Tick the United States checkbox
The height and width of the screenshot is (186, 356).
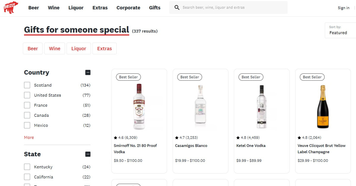[x=27, y=95]
